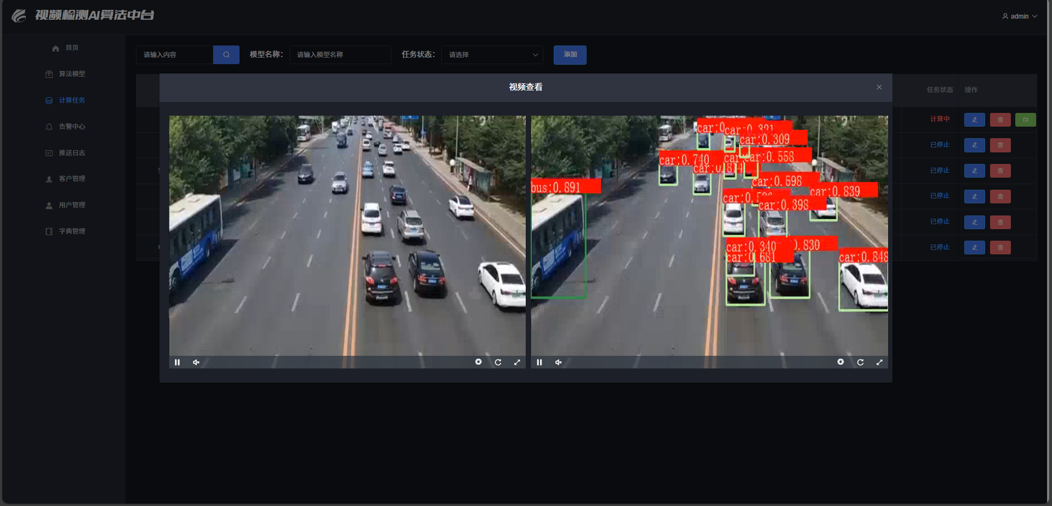Open 计算任务 in the sidebar
Viewport: 1052px width, 506px height.
[65, 100]
